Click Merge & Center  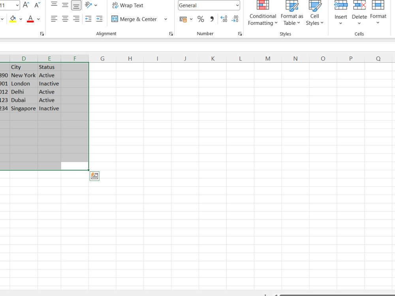(x=134, y=19)
